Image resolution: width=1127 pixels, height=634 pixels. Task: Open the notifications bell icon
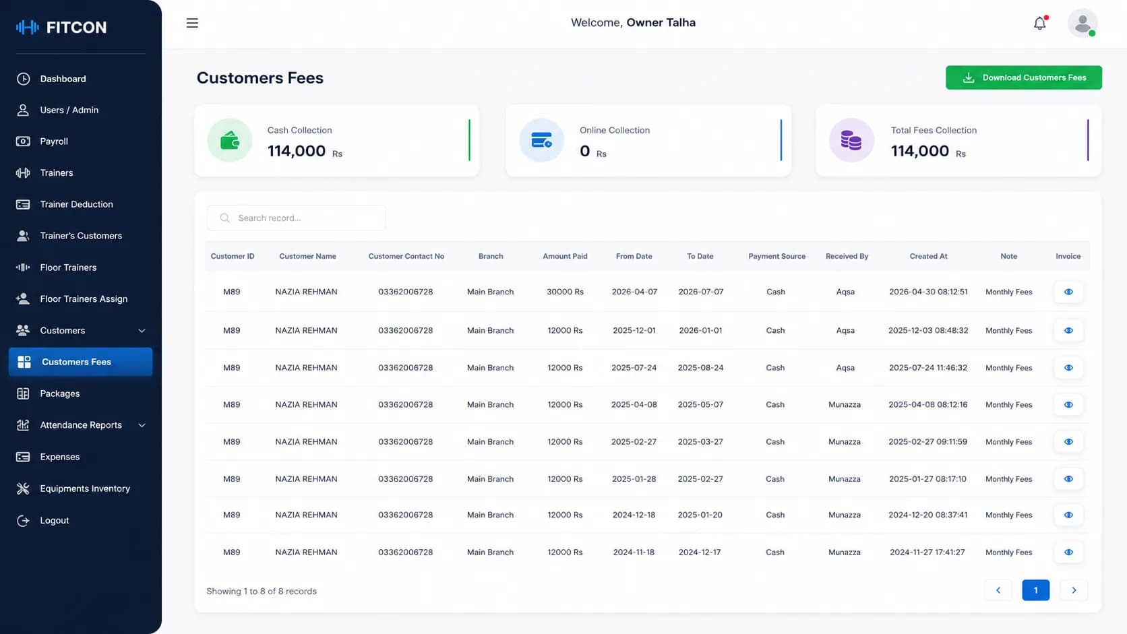pos(1040,23)
